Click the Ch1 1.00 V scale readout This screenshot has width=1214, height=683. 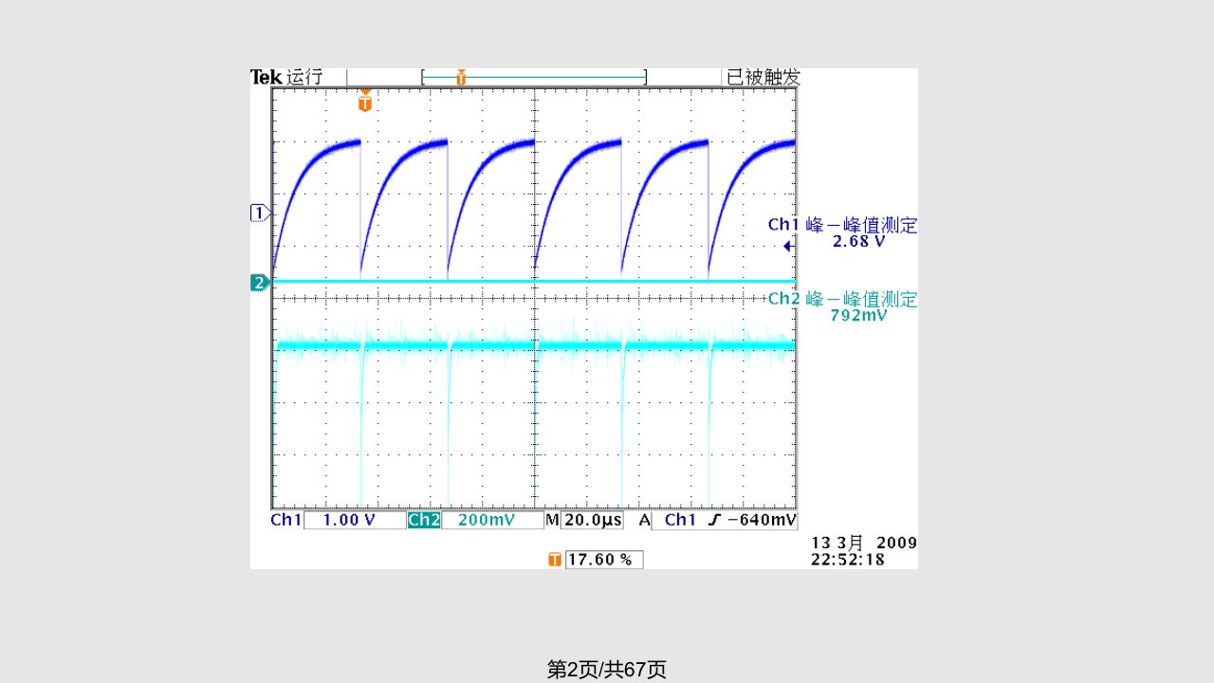[355, 521]
